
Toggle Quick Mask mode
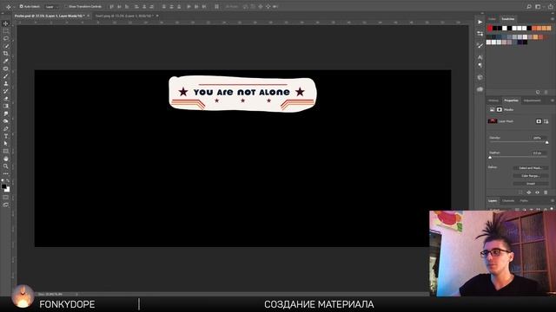[6, 198]
